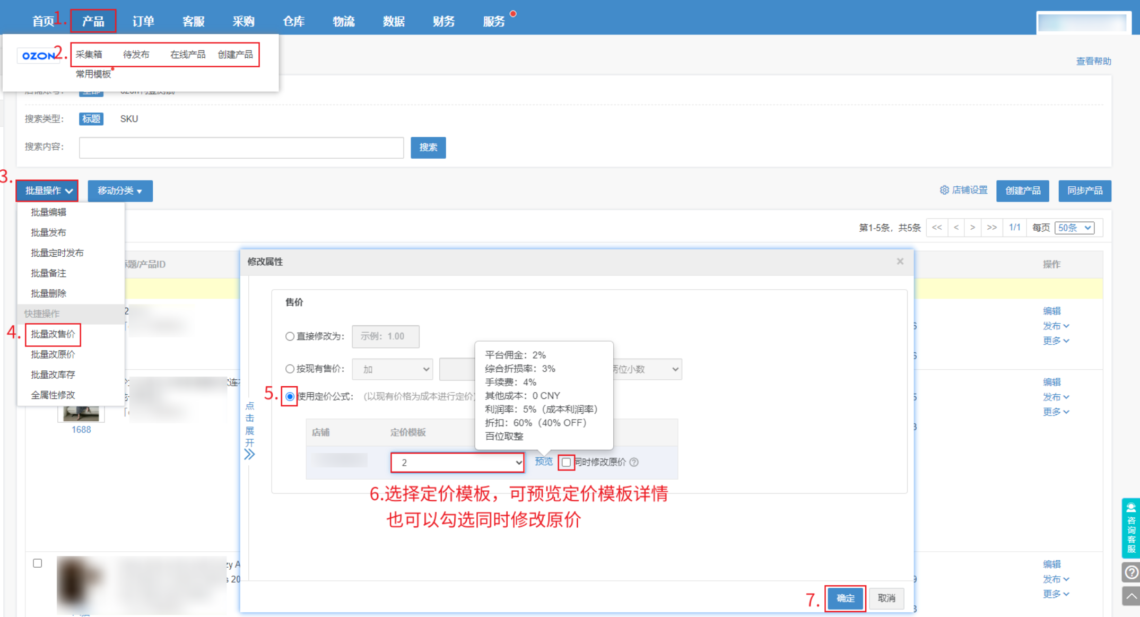Click the 搜索内容 search input field
The height and width of the screenshot is (617, 1140).
(x=241, y=147)
